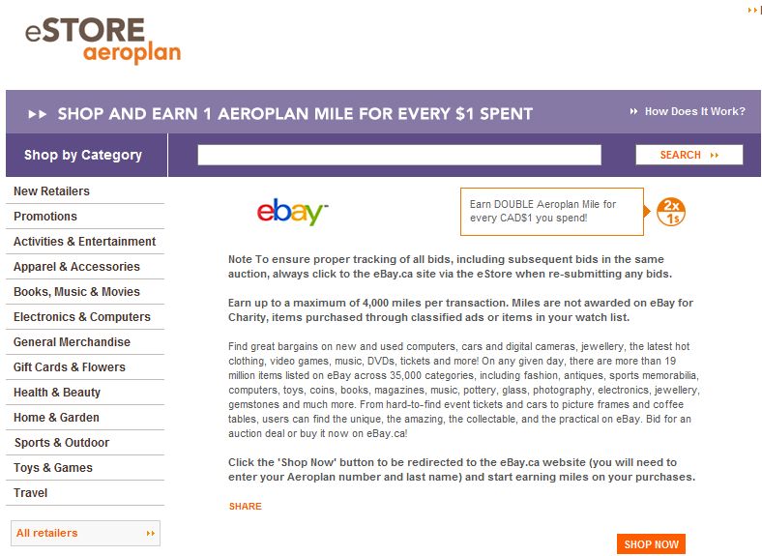Open the New Retailers category
Screen dimensions: 762x556
51,191
